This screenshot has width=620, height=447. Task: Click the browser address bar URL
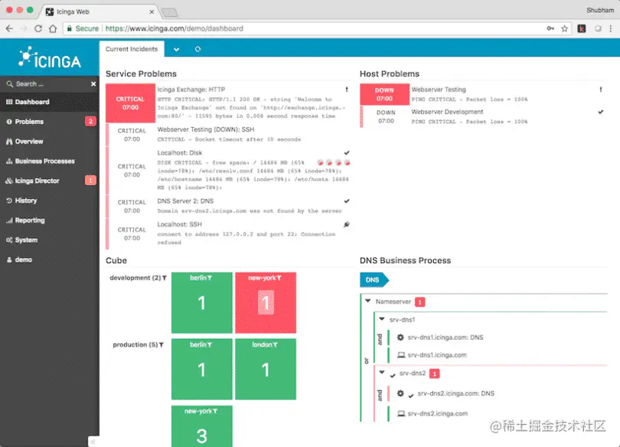tap(174, 28)
